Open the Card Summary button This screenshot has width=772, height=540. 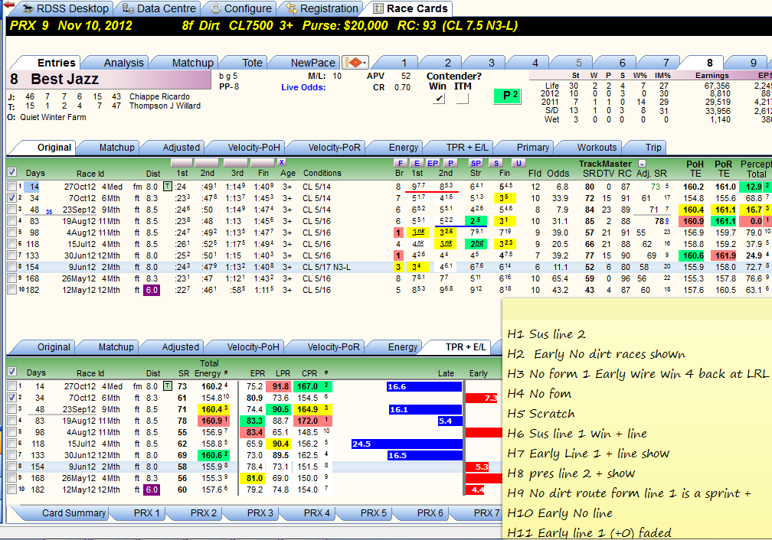(74, 513)
